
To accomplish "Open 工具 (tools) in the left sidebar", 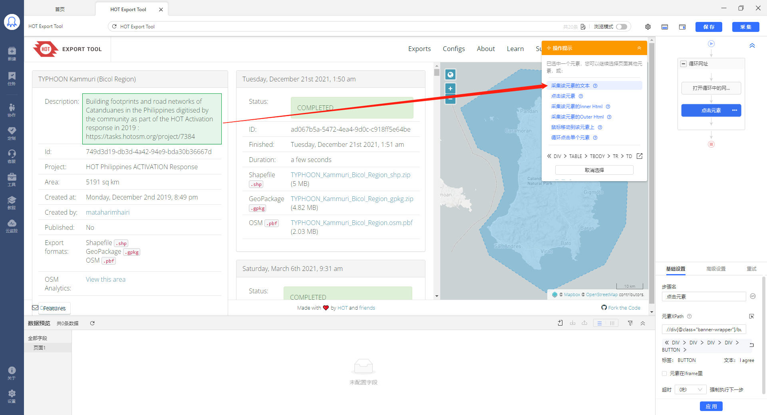I will (x=12, y=180).
